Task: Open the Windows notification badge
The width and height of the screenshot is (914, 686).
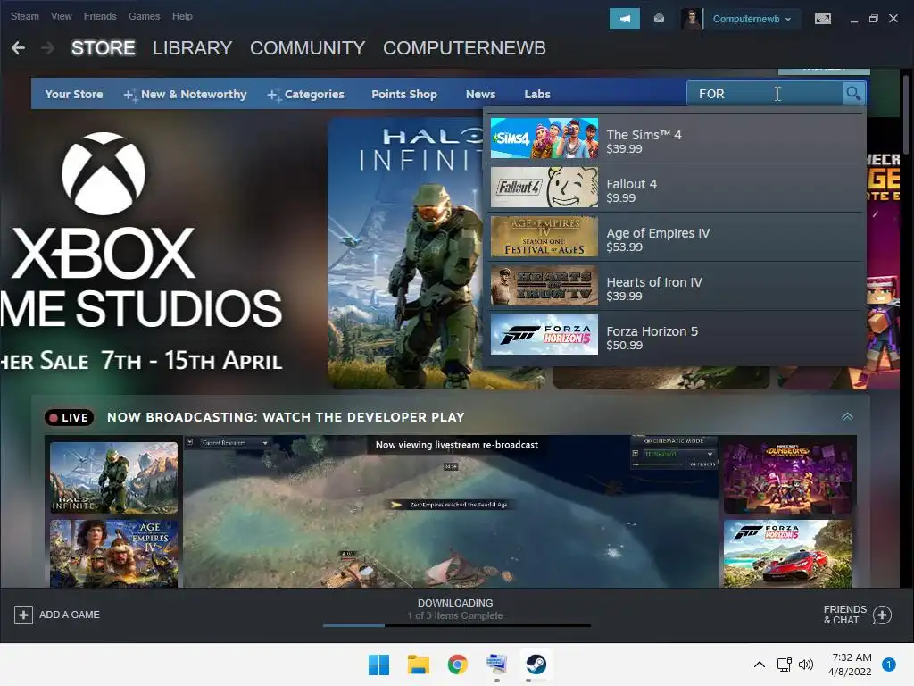Action: (x=888, y=665)
